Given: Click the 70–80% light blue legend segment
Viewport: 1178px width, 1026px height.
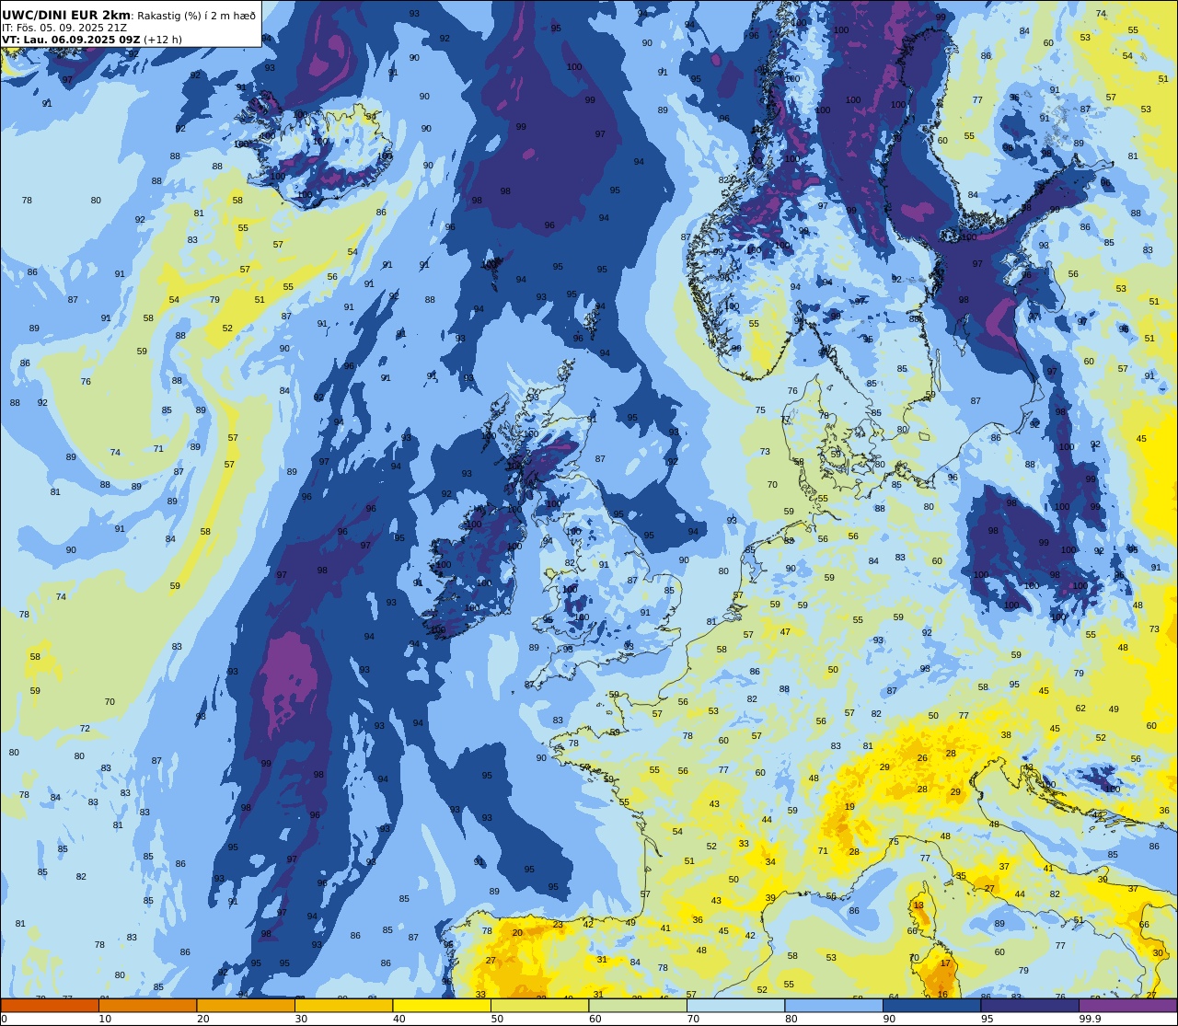Looking at the screenshot, I should coord(736,1005).
